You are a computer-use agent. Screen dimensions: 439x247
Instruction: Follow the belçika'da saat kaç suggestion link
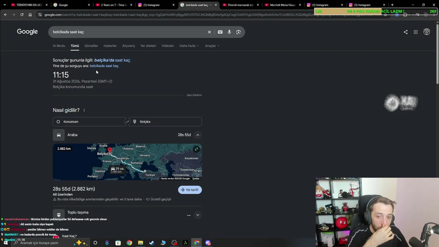pyautogui.click(x=112, y=60)
